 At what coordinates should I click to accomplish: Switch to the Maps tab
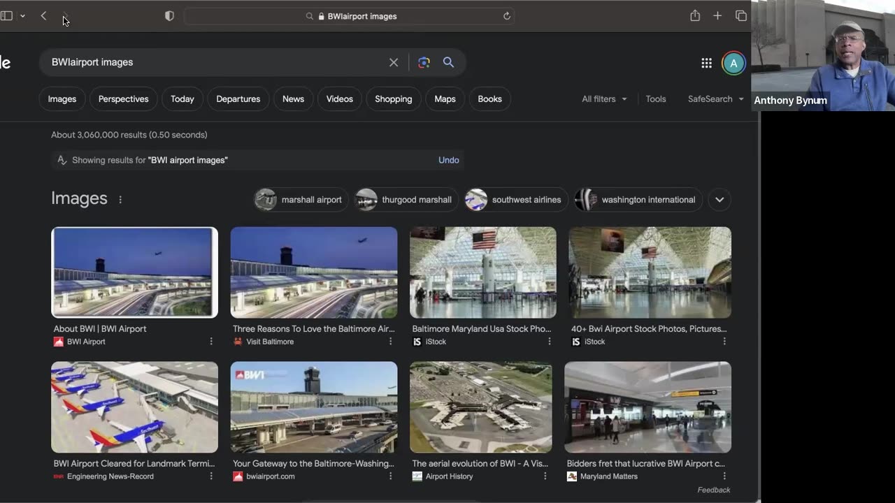pyautogui.click(x=445, y=99)
